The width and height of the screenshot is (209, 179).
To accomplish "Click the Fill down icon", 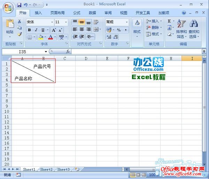I will (169, 28).
